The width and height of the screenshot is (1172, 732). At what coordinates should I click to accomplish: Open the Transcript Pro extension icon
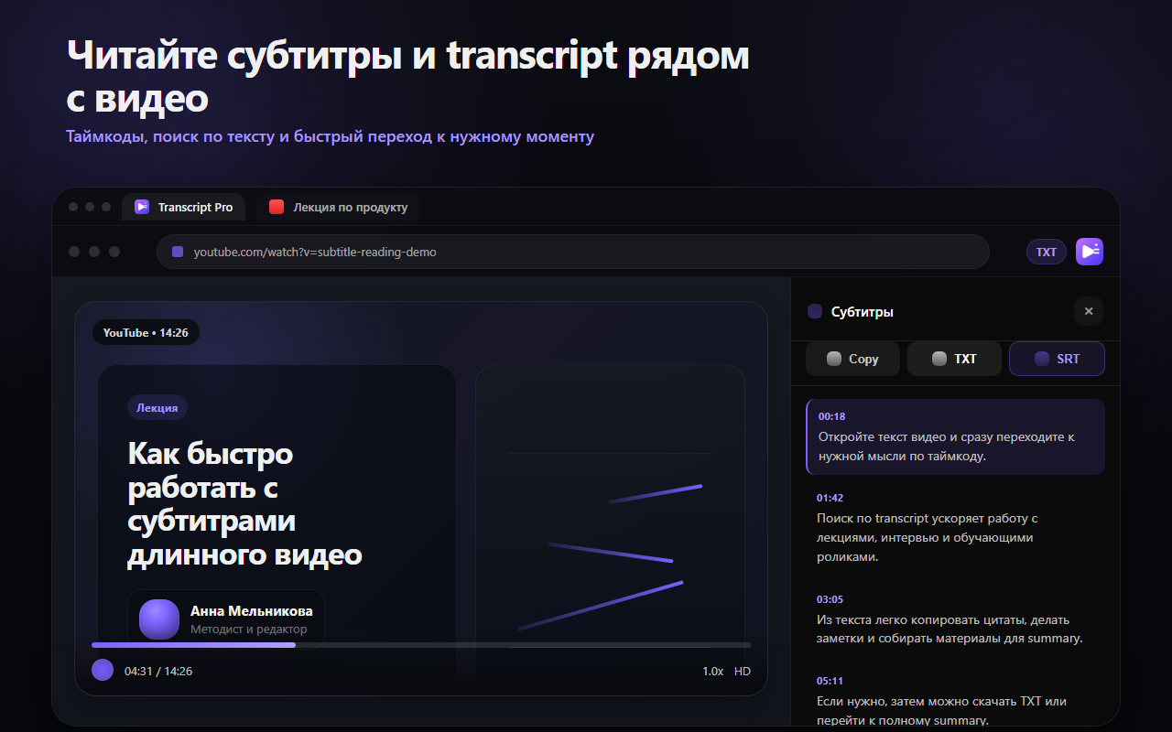click(1089, 251)
